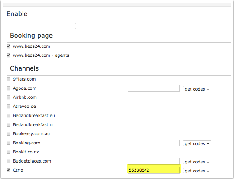Toggle the www.beds24.com - agents checkbox

click(9, 55)
